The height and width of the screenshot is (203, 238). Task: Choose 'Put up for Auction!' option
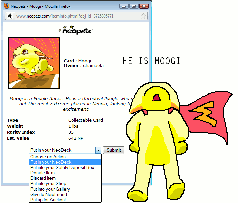[x=65, y=200]
